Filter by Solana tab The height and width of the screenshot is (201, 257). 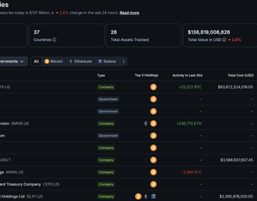[107, 61]
